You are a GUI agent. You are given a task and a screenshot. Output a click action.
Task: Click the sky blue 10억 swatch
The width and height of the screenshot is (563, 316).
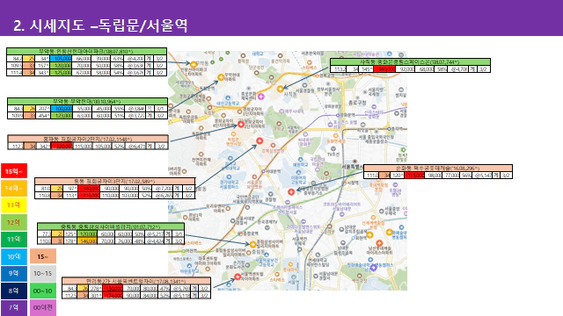(x=14, y=256)
